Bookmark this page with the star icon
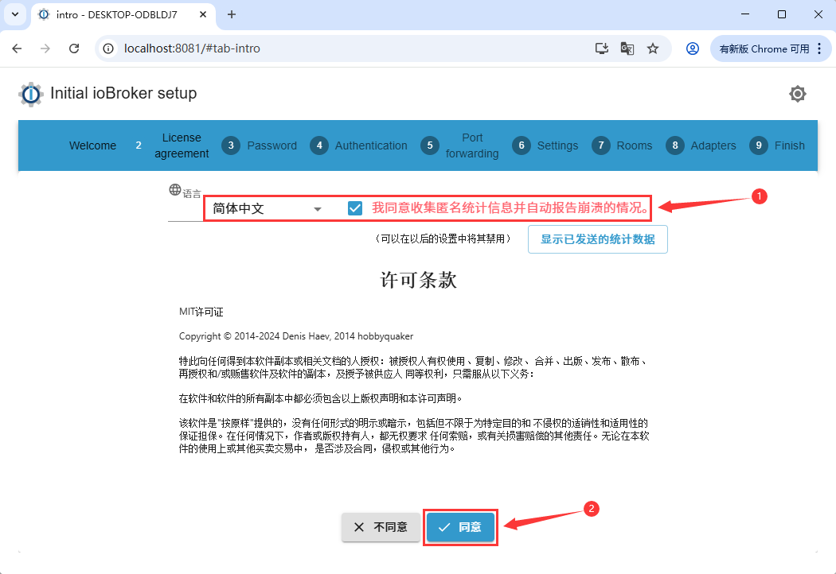836x574 pixels. click(x=653, y=48)
